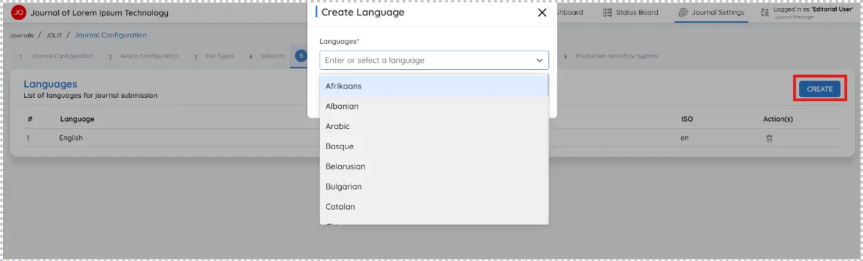The height and width of the screenshot is (261, 863).
Task: Click the Journal Settings gear icon
Action: coord(683,12)
